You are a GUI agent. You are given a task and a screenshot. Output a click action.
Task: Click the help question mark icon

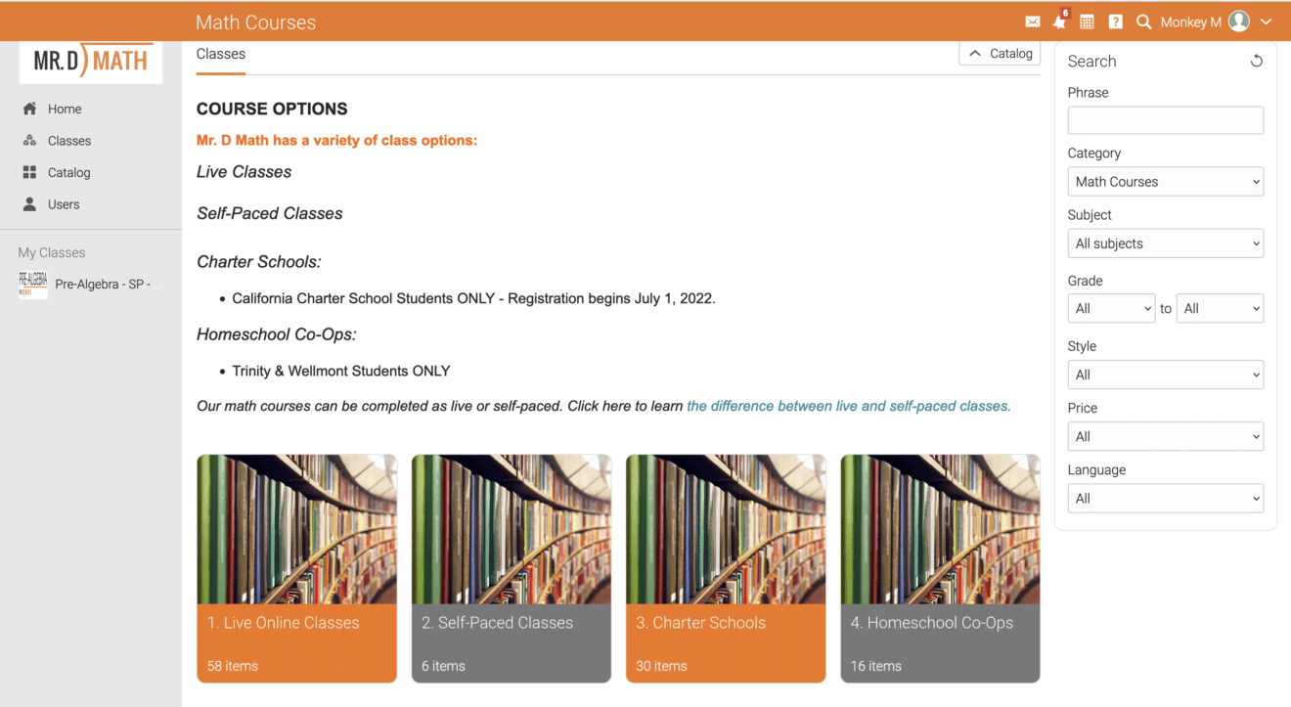click(x=1115, y=22)
